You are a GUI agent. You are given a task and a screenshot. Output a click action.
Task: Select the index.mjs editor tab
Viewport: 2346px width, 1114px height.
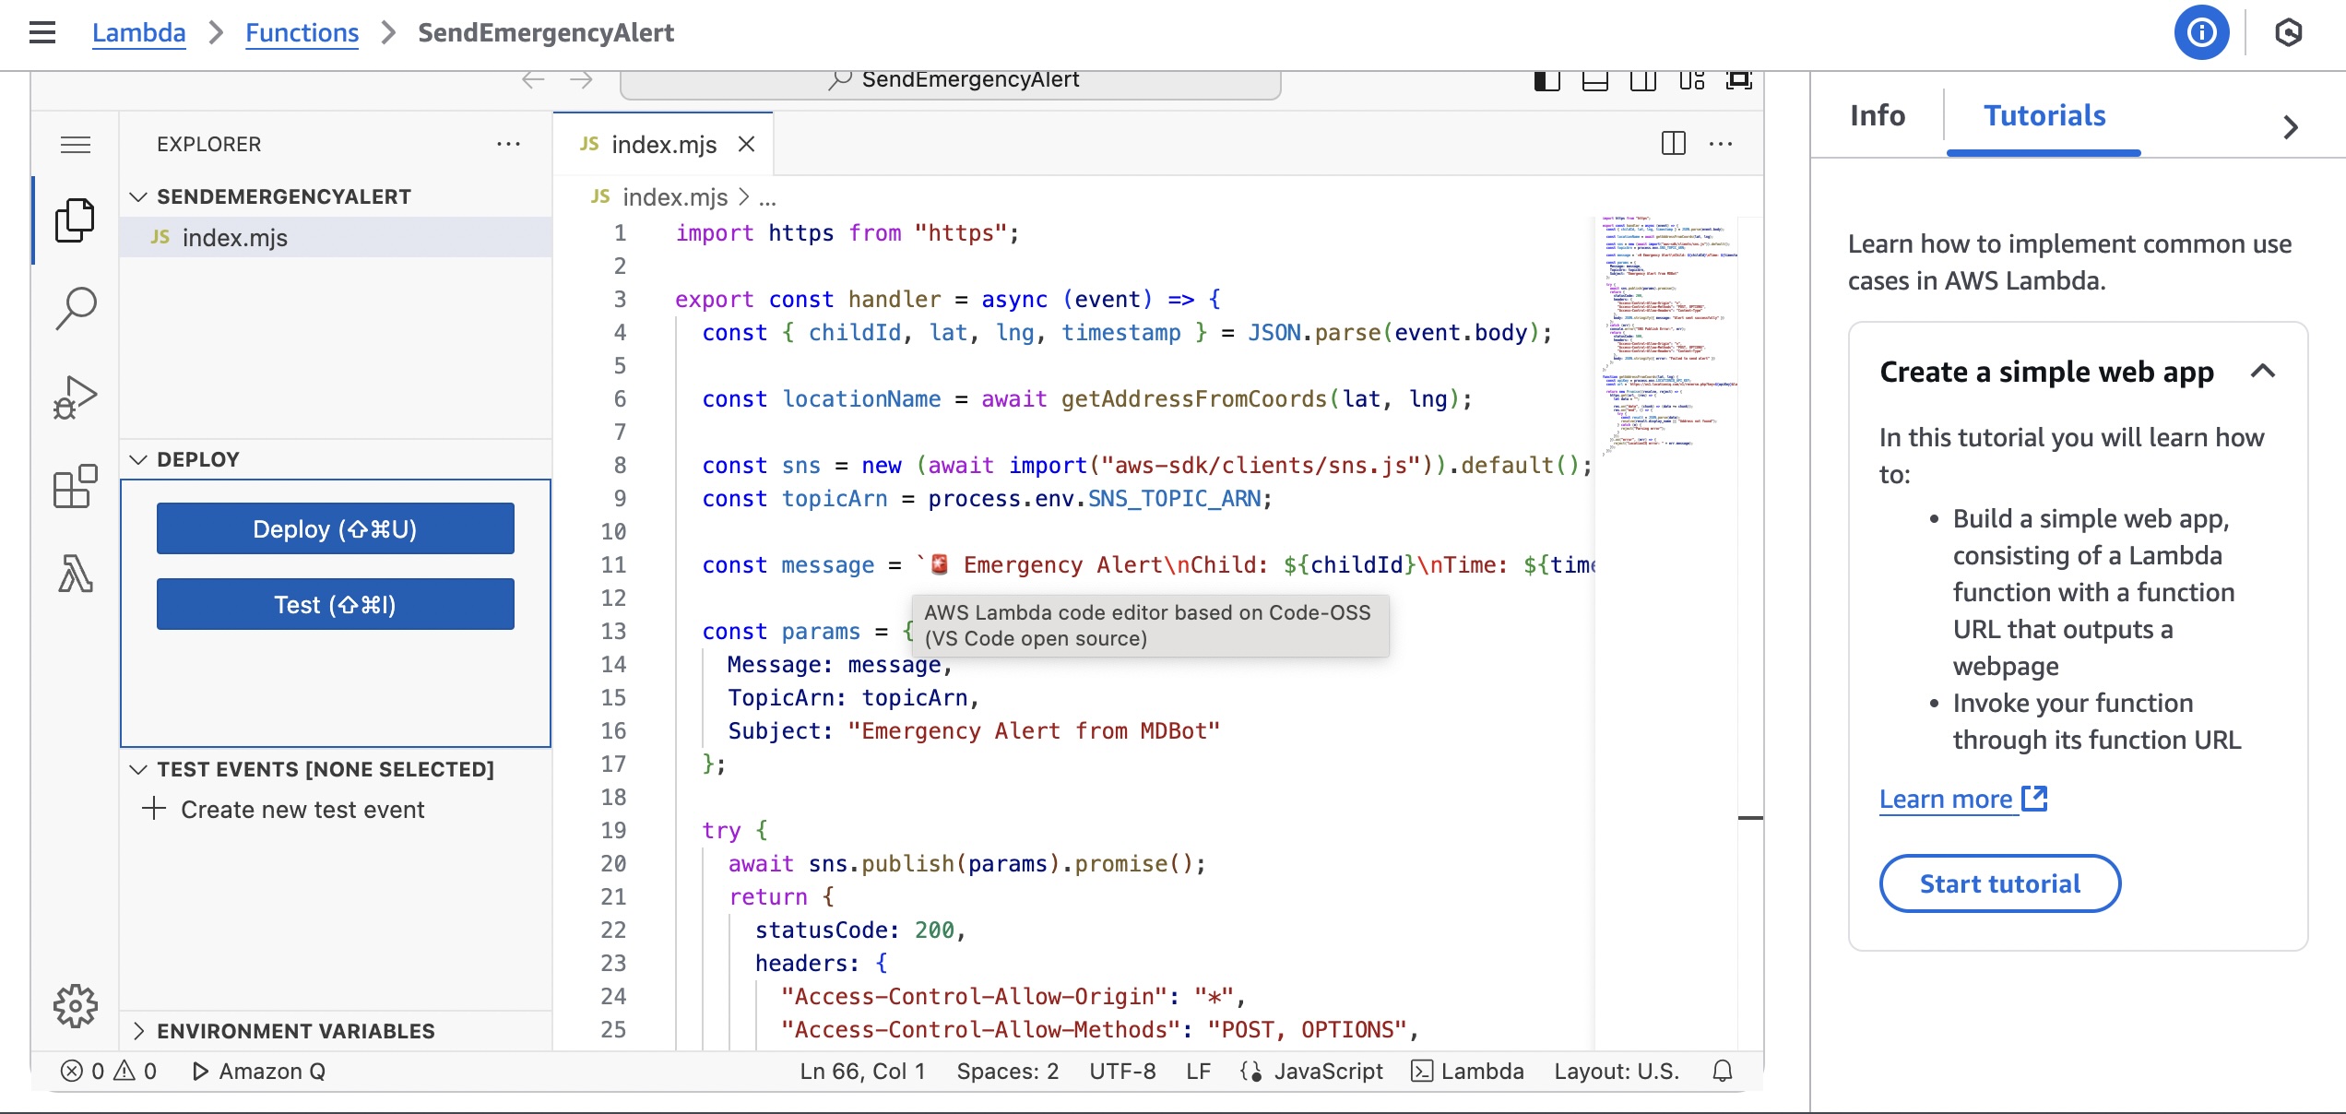point(663,145)
